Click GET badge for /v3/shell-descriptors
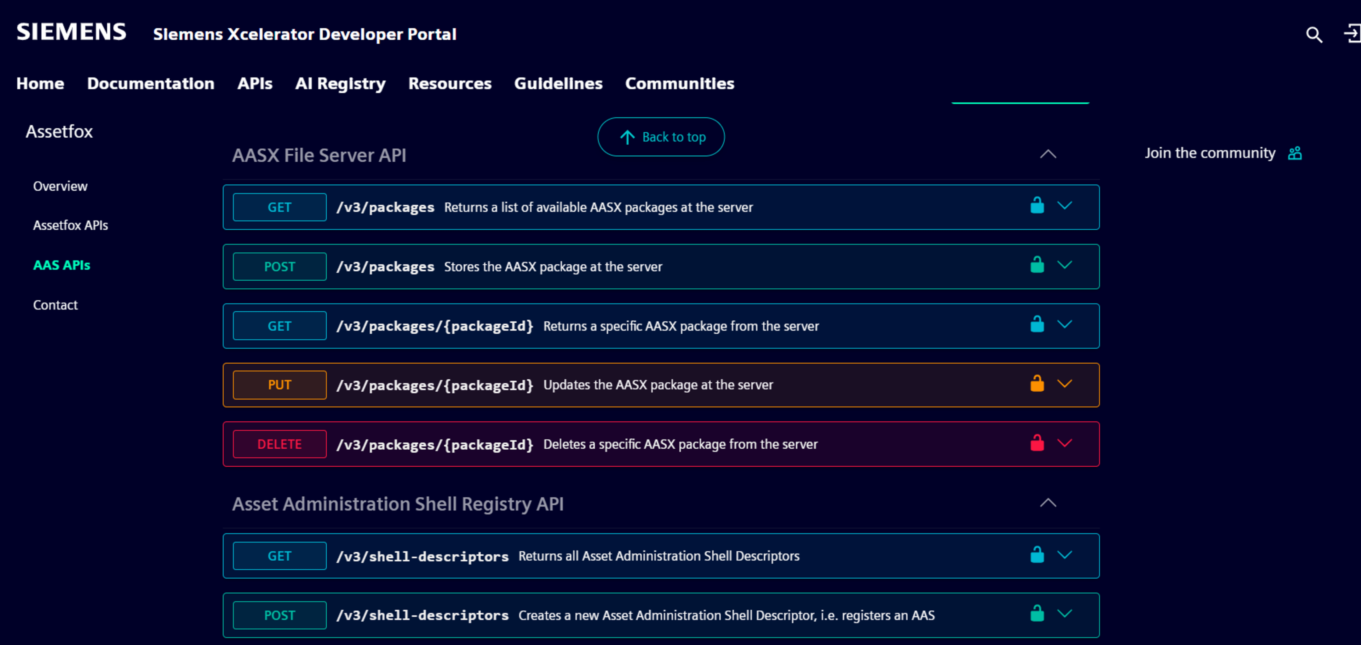1361x645 pixels. pyautogui.click(x=279, y=556)
